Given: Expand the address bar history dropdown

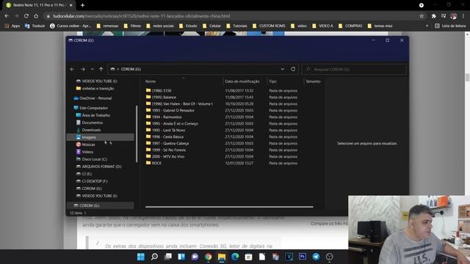Looking at the screenshot, I should [282, 69].
